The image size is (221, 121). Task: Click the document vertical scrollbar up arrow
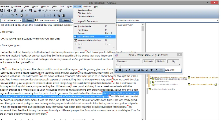[x=143, y=24]
